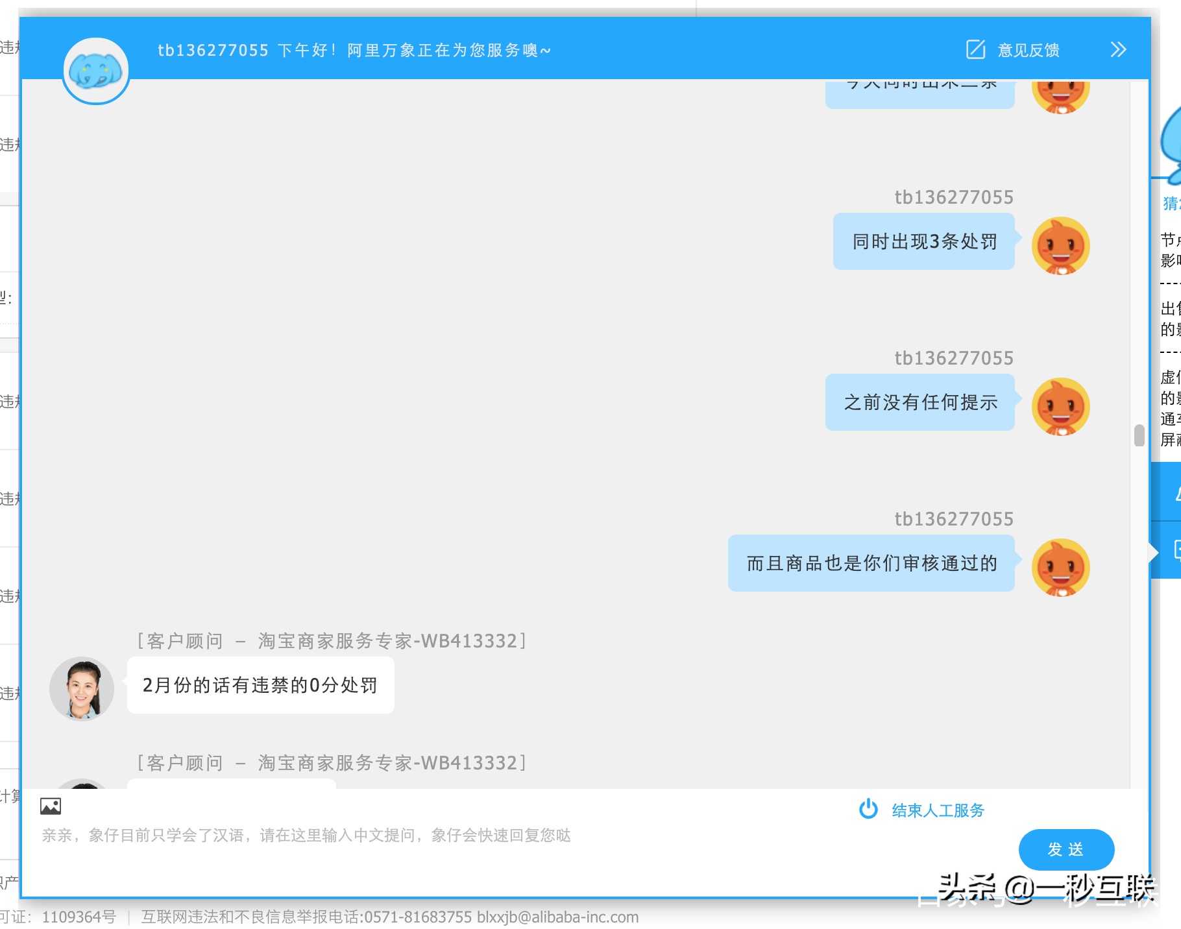Click the image upload icon above the input field
1181x929 pixels.
pyautogui.click(x=51, y=806)
